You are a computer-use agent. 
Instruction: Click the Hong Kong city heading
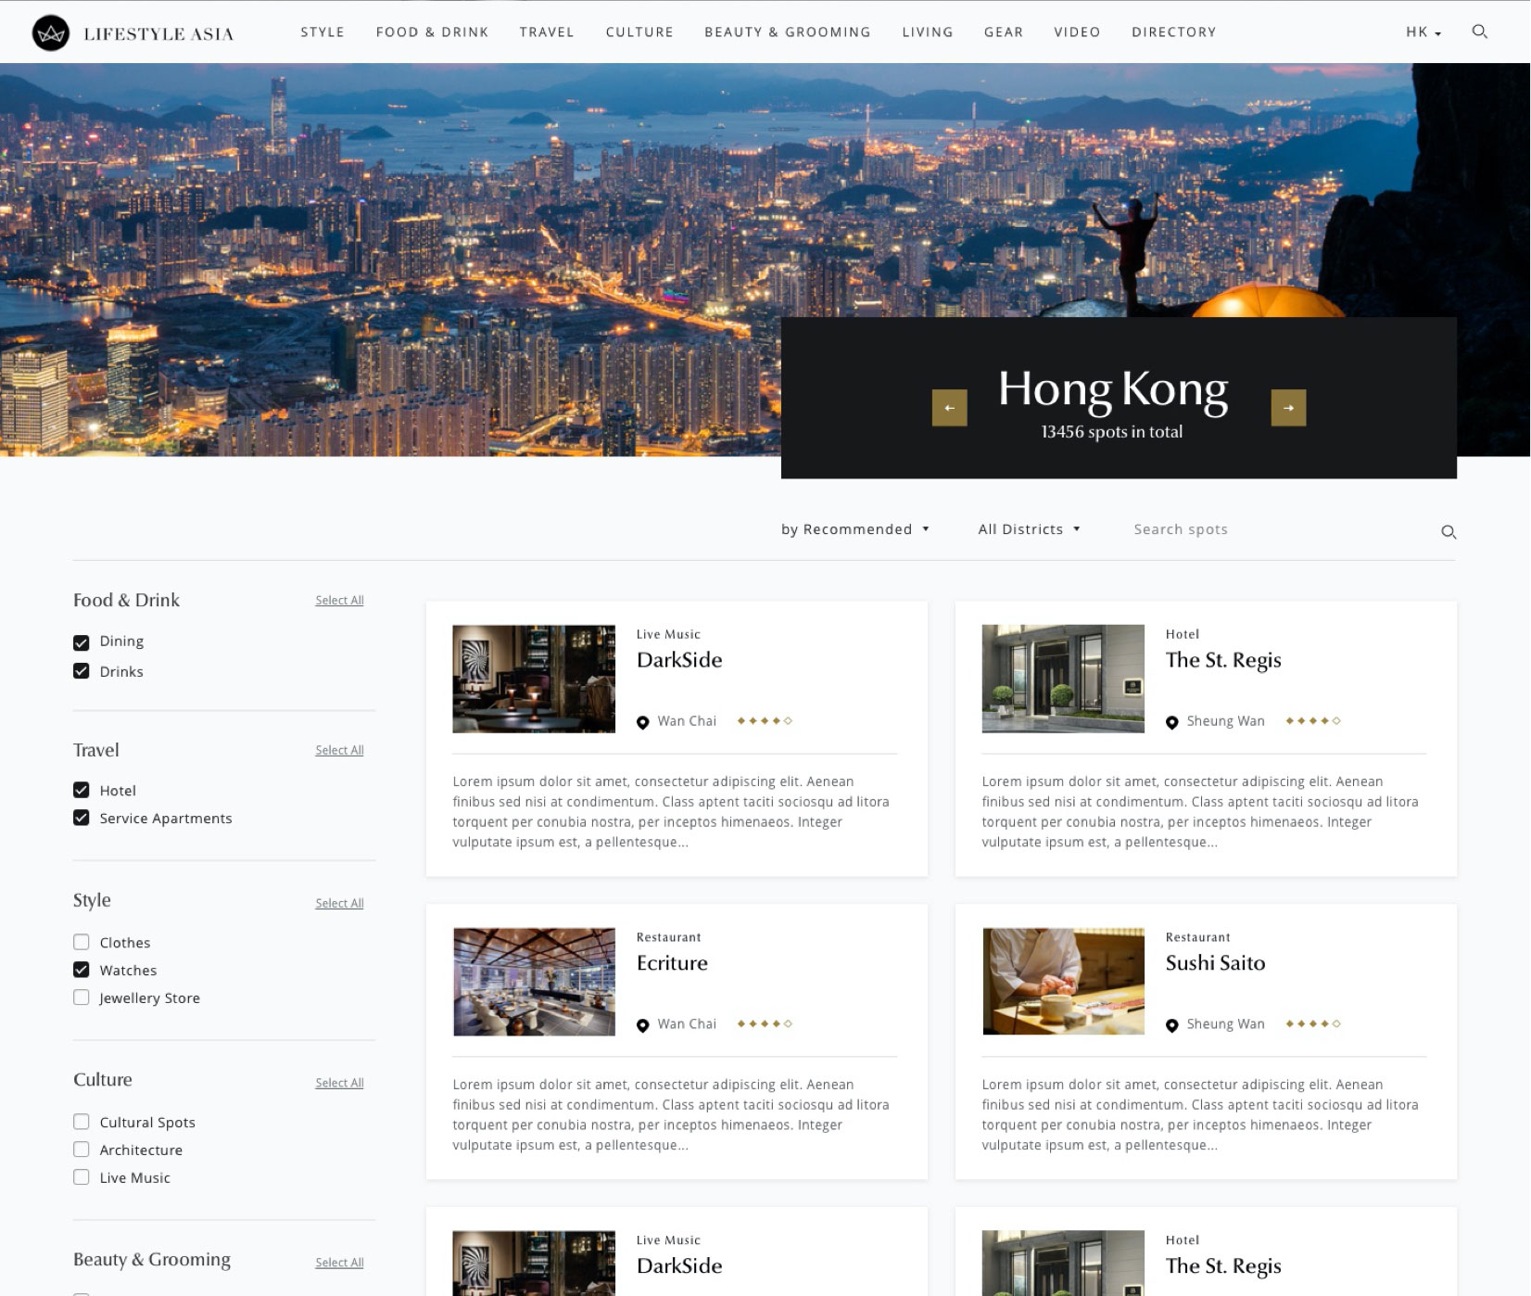[1113, 389]
